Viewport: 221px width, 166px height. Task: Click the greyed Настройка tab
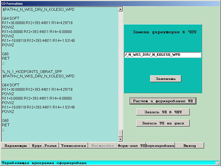point(102,146)
